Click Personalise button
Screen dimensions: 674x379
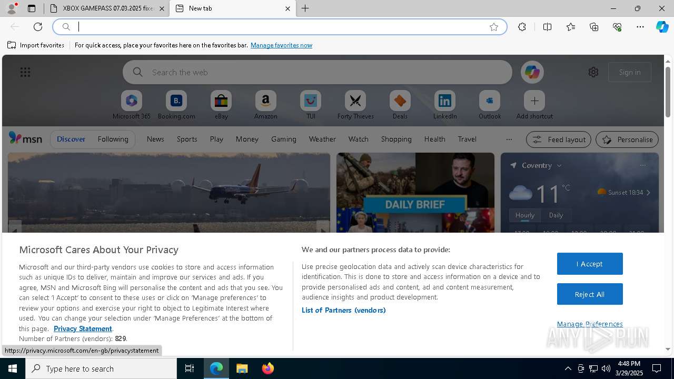(x=627, y=139)
